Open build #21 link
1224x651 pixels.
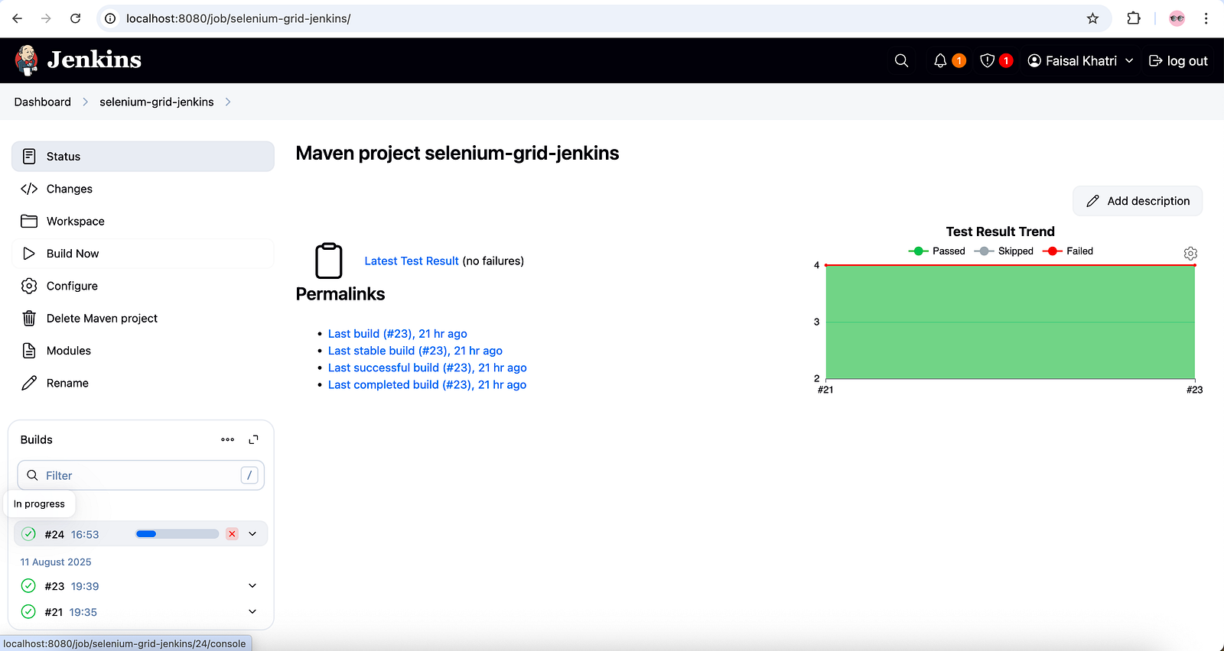(54, 612)
